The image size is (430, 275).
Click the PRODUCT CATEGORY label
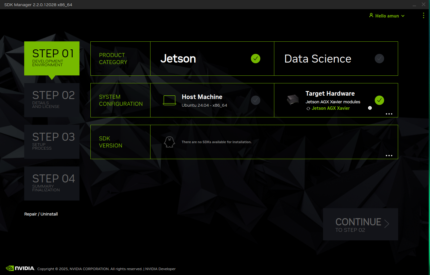(113, 59)
